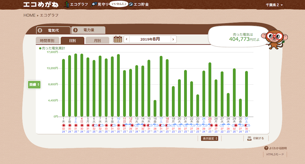Click the bar for August 16
The width and height of the screenshot is (305, 164).
155,108
